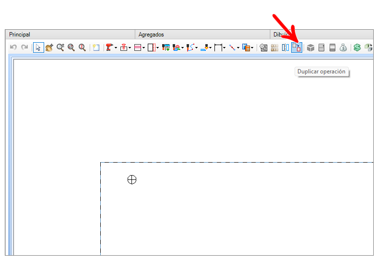The image size is (379, 260).
Task: Open the Principal tab
Action: click(70, 35)
